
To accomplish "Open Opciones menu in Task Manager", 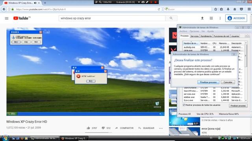I will coord(194,31).
